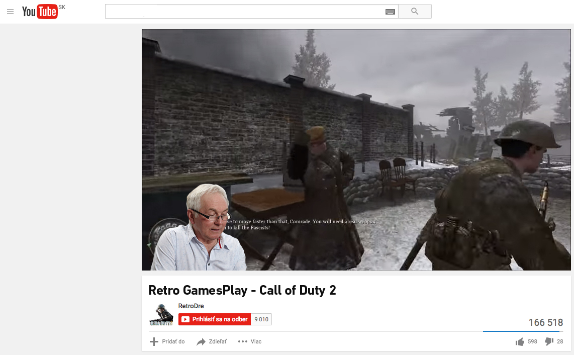Screen dimensions: 574x355
Task: Subscribe via Prihlásiť sa na odber
Action: pyautogui.click(x=215, y=319)
